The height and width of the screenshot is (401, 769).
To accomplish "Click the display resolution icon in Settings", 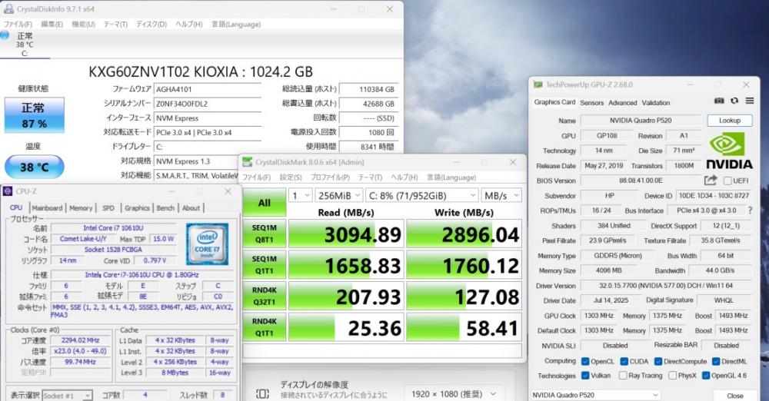I will [x=262, y=393].
